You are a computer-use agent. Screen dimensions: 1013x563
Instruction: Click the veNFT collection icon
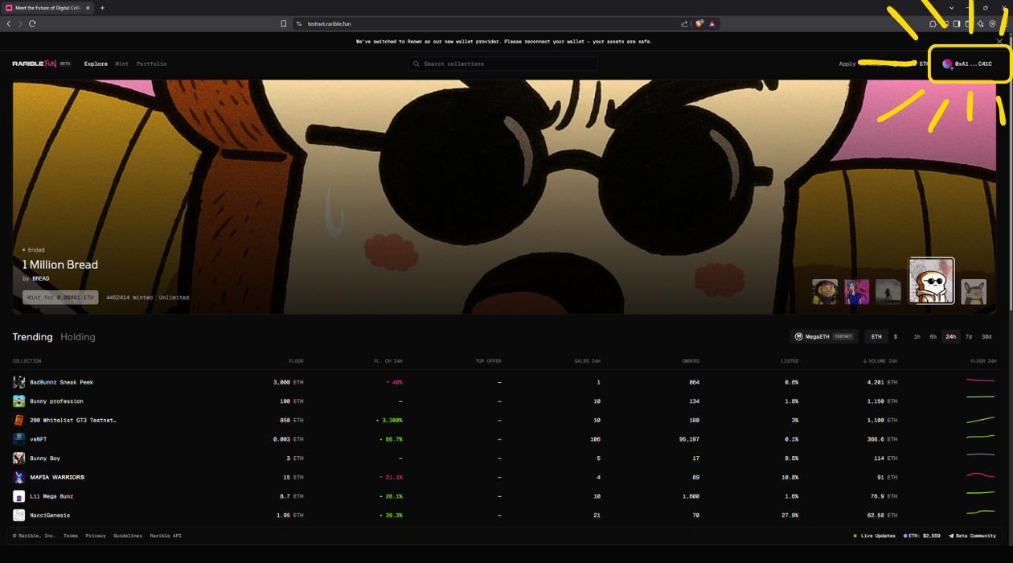tap(18, 439)
